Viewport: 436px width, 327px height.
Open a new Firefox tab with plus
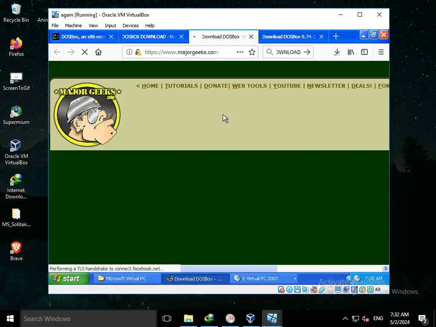(x=336, y=37)
